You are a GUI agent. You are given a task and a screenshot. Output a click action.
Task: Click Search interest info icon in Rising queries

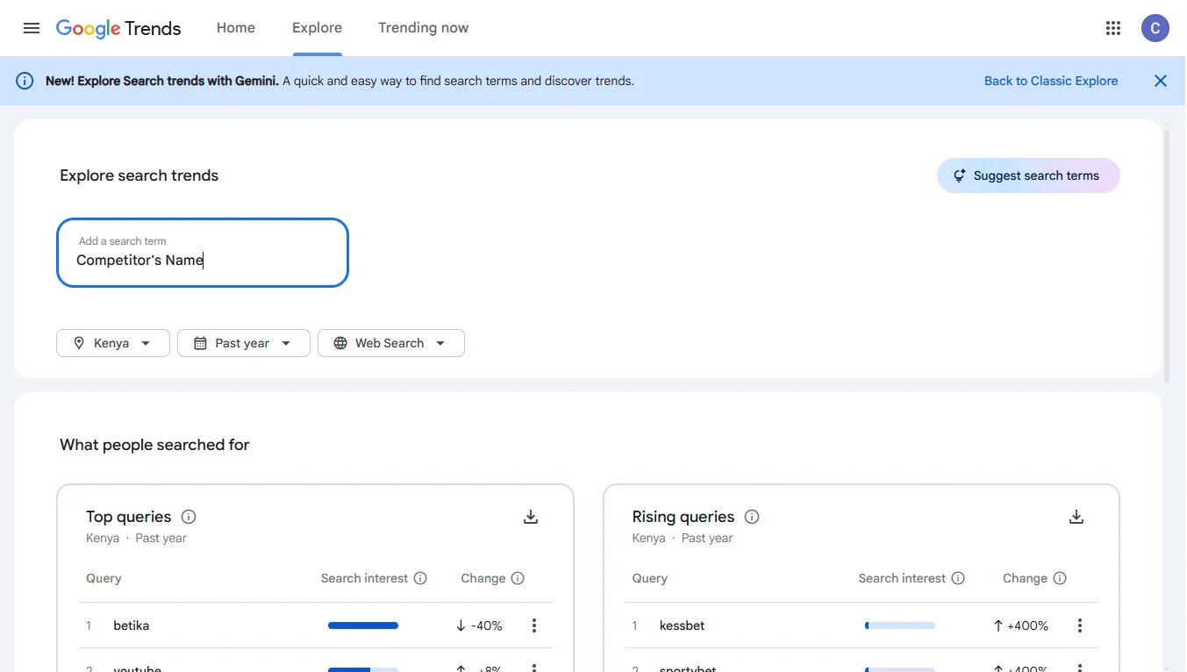click(958, 578)
